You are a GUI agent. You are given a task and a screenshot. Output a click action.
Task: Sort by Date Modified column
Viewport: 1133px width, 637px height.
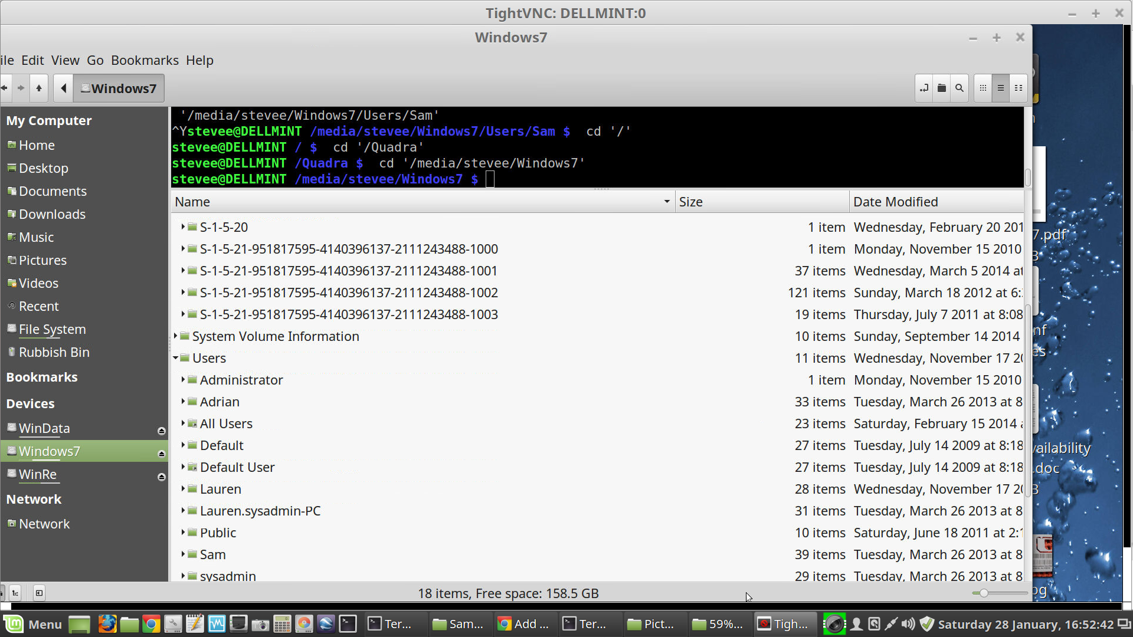895,202
